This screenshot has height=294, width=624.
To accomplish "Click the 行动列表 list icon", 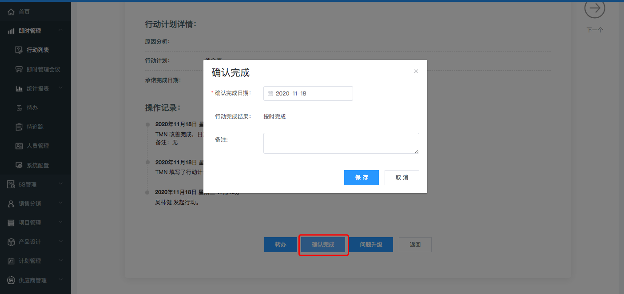I will click(x=19, y=50).
